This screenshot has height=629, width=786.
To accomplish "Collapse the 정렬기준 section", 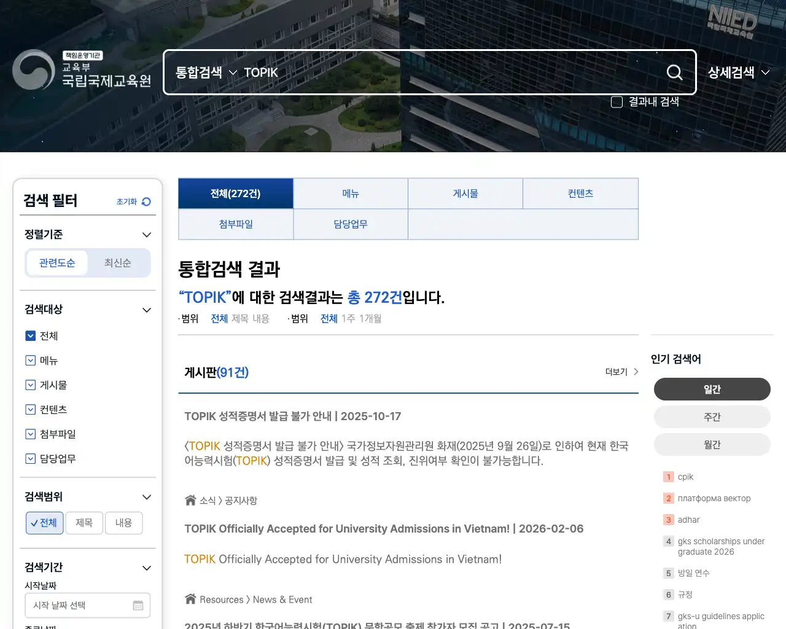I will click(x=147, y=235).
